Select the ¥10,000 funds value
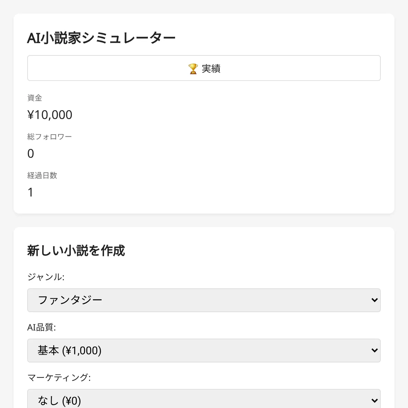Image resolution: width=408 pixels, height=408 pixels. (x=50, y=115)
